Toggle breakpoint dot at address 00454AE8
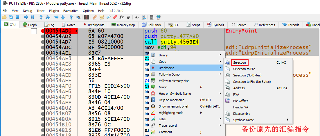 [x=43, y=64]
